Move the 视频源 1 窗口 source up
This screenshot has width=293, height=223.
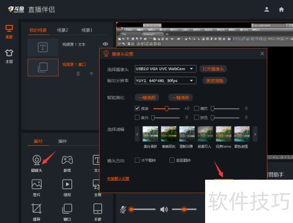91,74
